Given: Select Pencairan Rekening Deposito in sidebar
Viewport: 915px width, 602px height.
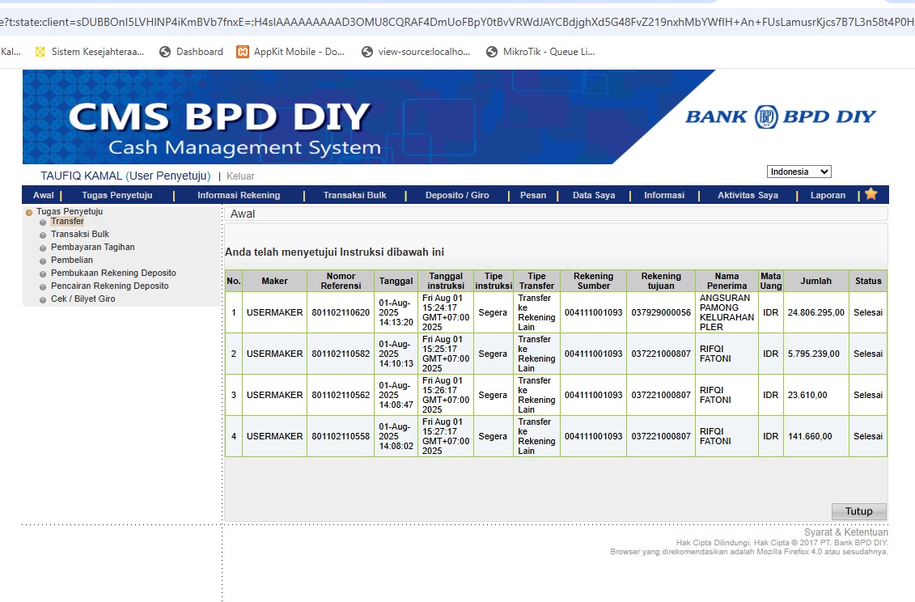Looking at the screenshot, I should [110, 286].
